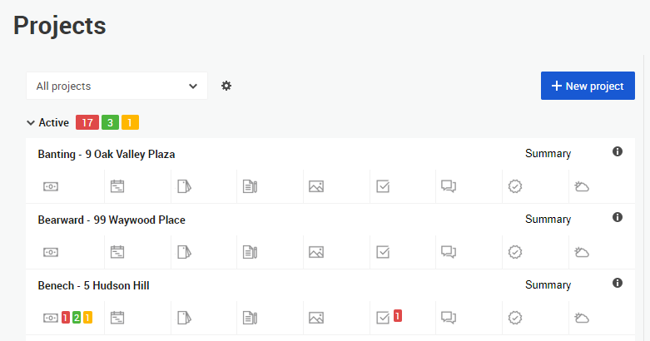
Task: Click the green 3 badge next to Active
Action: pyautogui.click(x=110, y=122)
